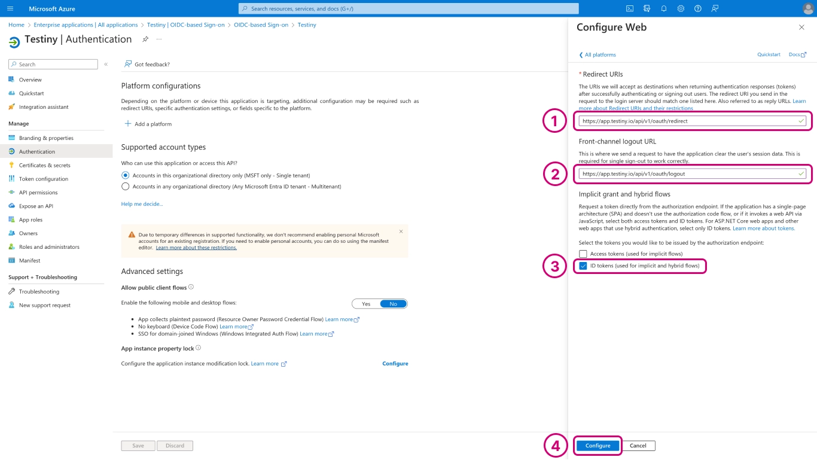This screenshot has height=460, width=817.
Task: Click the Redirect URIs input field
Action: click(x=688, y=121)
